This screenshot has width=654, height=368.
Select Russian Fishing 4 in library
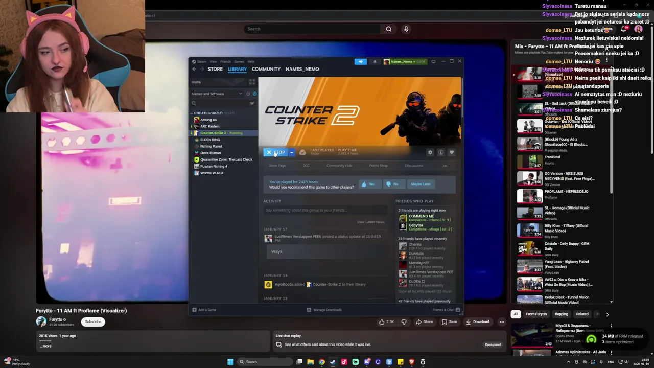tap(214, 166)
